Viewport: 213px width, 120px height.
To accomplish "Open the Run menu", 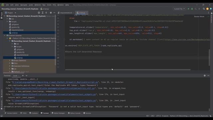I will click(44, 5).
